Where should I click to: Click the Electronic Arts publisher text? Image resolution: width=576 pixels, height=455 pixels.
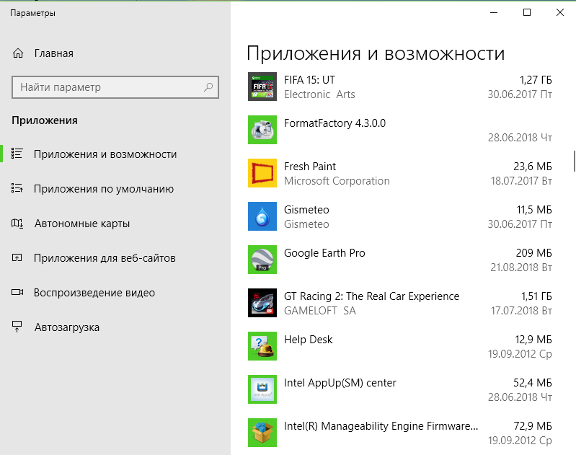point(319,94)
